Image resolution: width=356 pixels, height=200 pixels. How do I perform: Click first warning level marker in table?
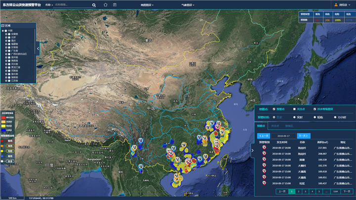point(264,148)
